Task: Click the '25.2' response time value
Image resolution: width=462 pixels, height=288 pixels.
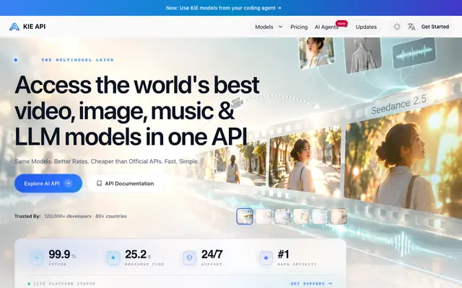Action: coord(136,254)
